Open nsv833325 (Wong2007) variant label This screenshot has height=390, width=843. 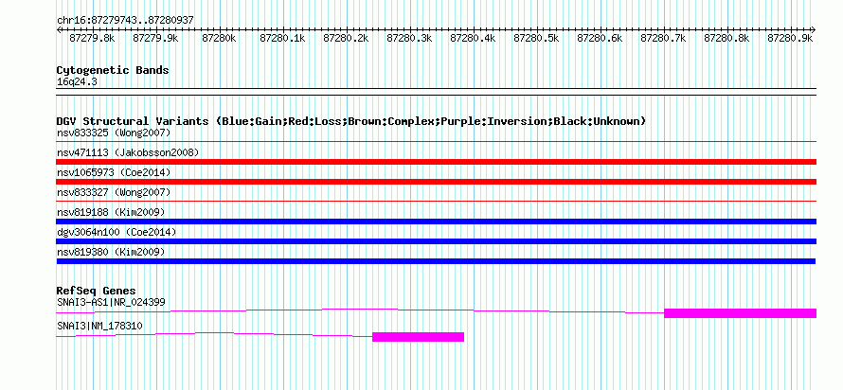coord(114,133)
